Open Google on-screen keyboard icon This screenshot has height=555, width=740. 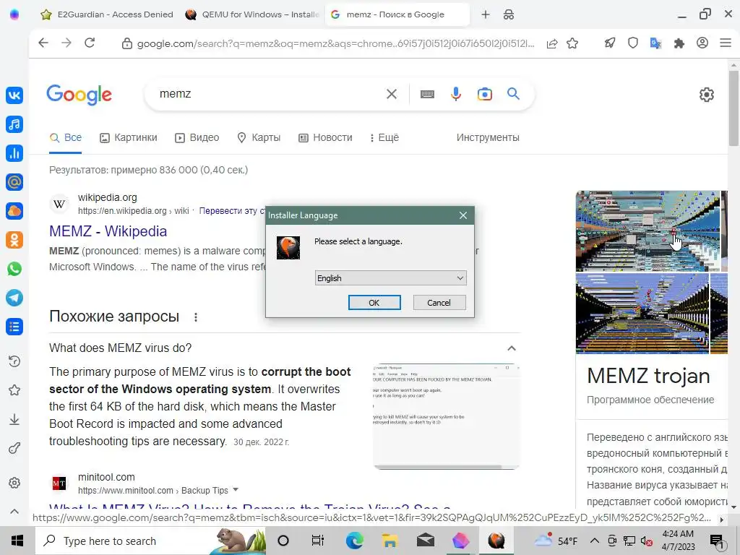pos(427,95)
